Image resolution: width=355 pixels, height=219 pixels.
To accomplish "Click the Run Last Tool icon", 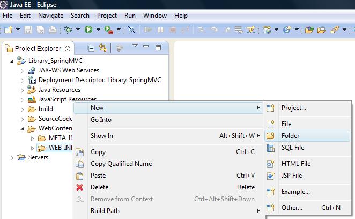I will 109,30.
